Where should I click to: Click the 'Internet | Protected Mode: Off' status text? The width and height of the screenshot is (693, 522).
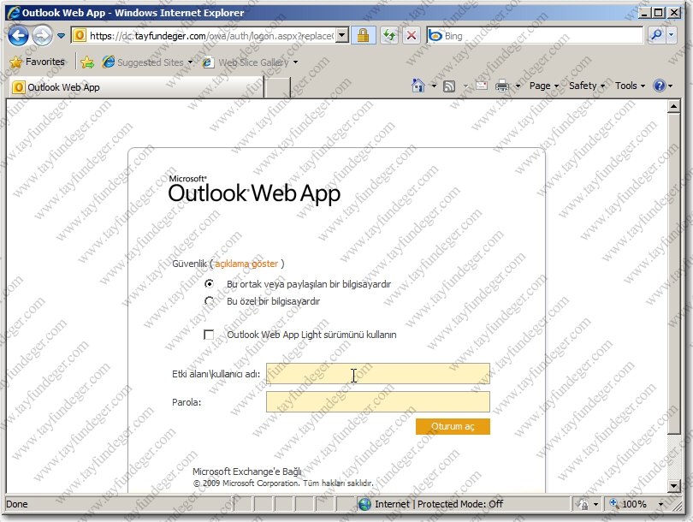click(x=439, y=504)
